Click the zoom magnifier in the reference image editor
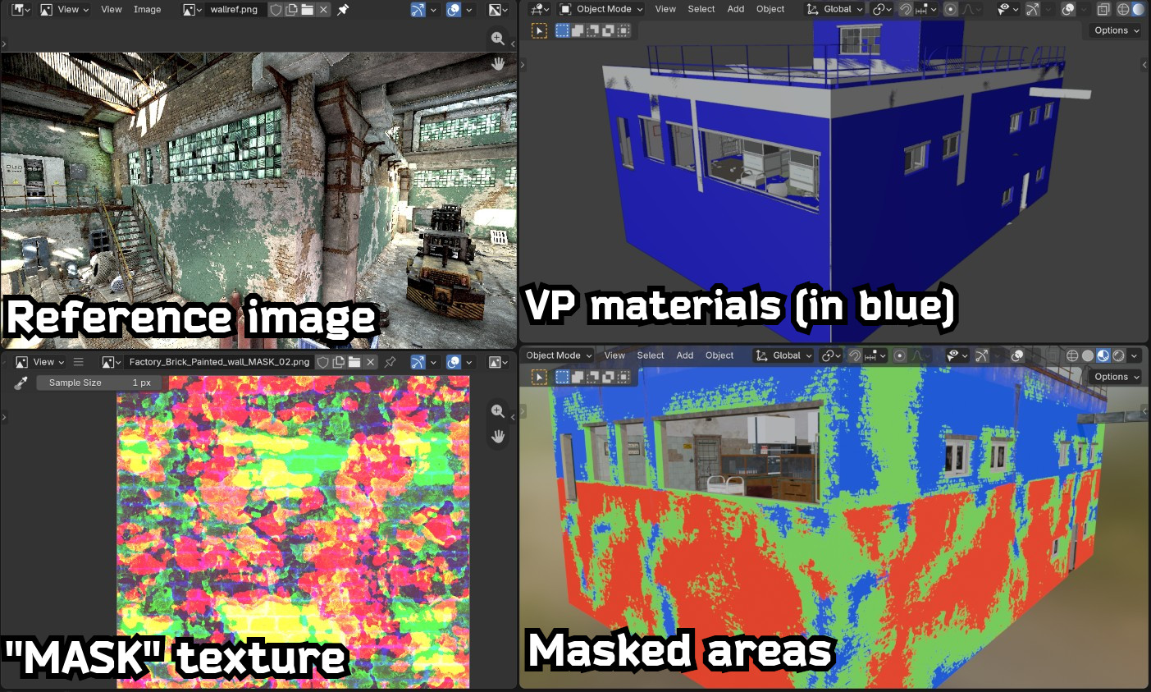Image resolution: width=1151 pixels, height=692 pixels. pyautogui.click(x=497, y=39)
